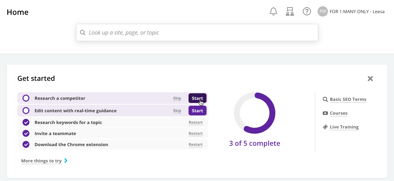The height and width of the screenshot is (181, 394).
Task: Start the Research a competitor task
Action: 198,98
